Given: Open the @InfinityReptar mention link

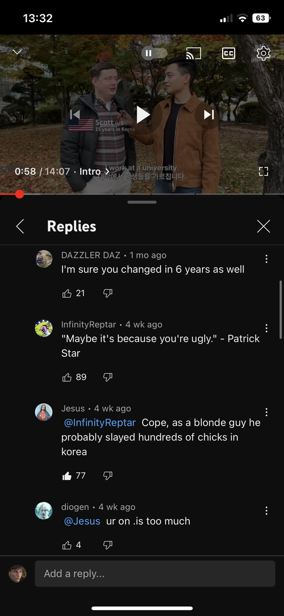Looking at the screenshot, I should pos(99,423).
